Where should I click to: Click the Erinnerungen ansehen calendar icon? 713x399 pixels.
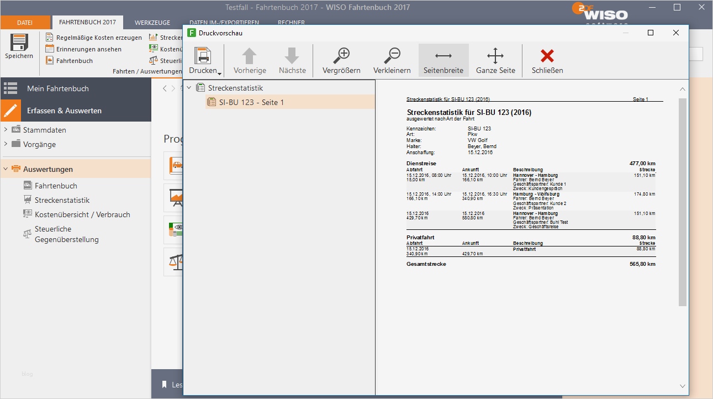coord(50,49)
